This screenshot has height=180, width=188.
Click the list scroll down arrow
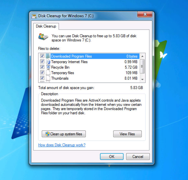(142, 79)
